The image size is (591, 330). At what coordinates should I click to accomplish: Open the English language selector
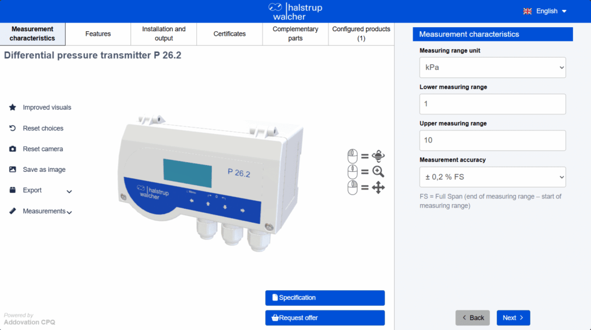tap(545, 12)
